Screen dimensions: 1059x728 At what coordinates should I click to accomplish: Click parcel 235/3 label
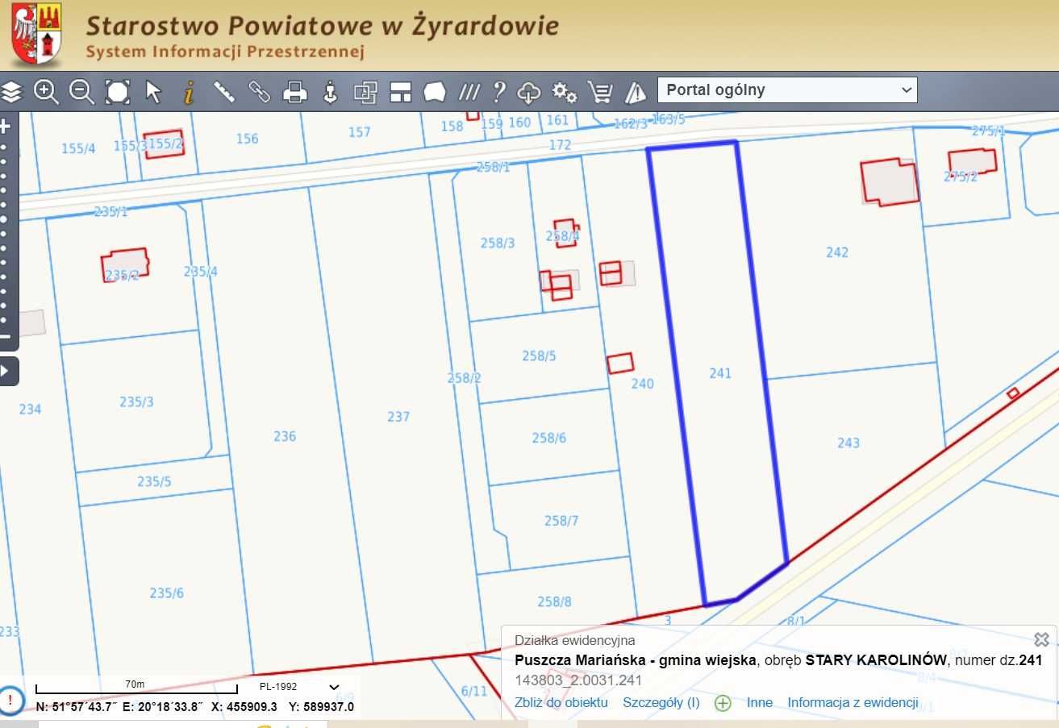136,401
